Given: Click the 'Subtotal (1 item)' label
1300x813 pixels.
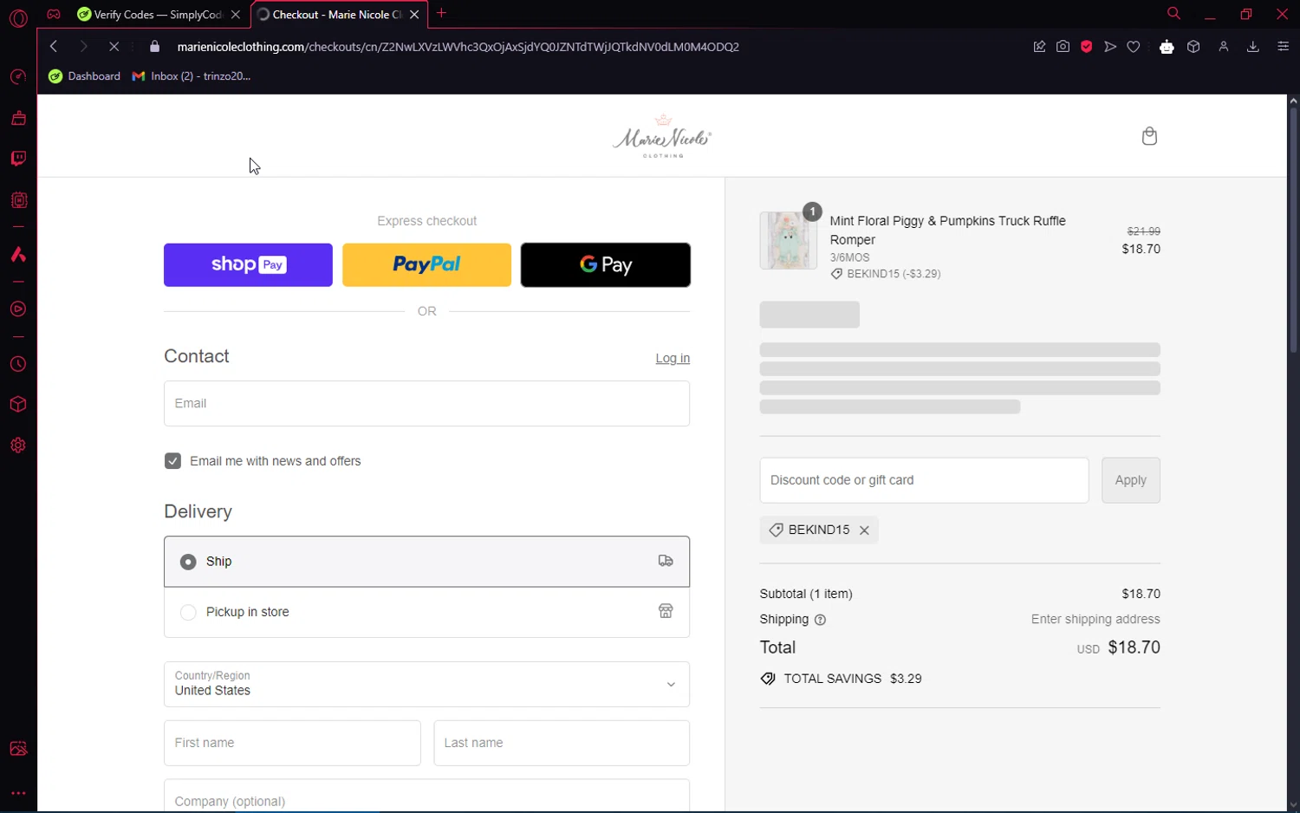Looking at the screenshot, I should pos(806,594).
